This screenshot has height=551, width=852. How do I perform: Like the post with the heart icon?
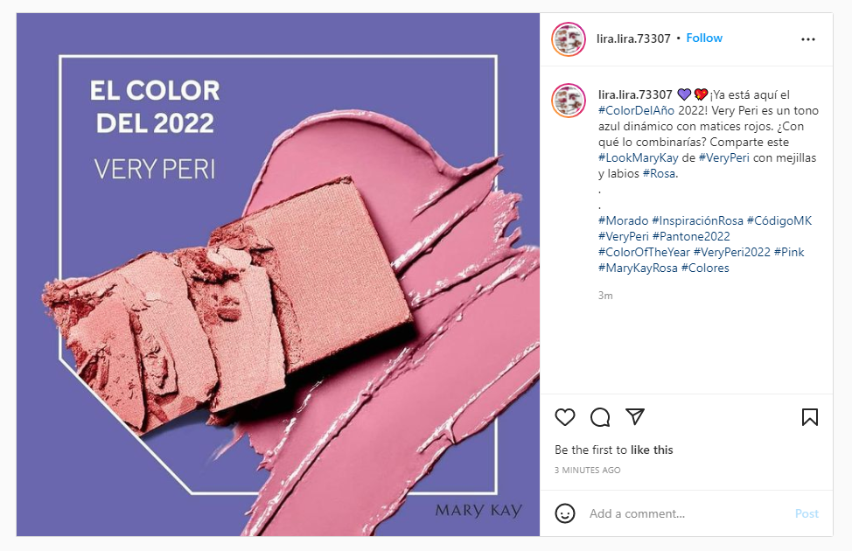(564, 417)
